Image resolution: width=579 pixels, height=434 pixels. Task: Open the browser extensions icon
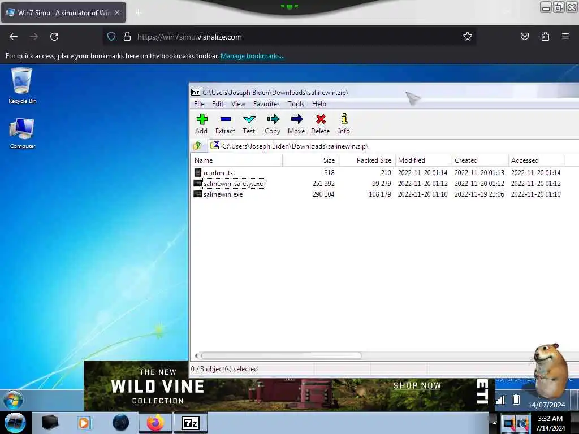coord(545,36)
